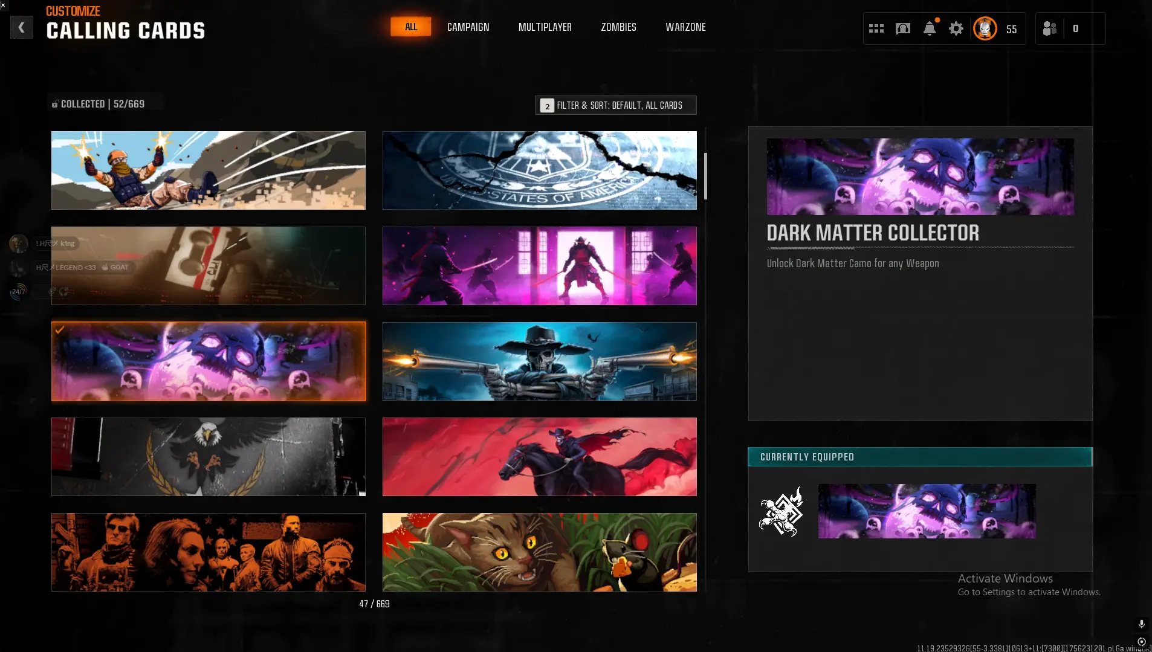
Task: Click the checkmark on the equipped card
Action: click(x=60, y=330)
